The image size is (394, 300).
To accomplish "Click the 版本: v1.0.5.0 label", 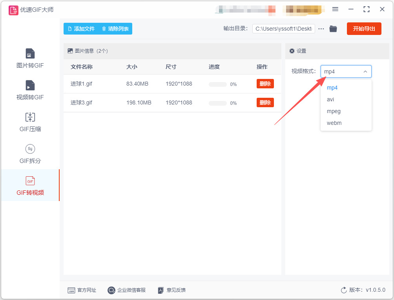I will point(367,290).
